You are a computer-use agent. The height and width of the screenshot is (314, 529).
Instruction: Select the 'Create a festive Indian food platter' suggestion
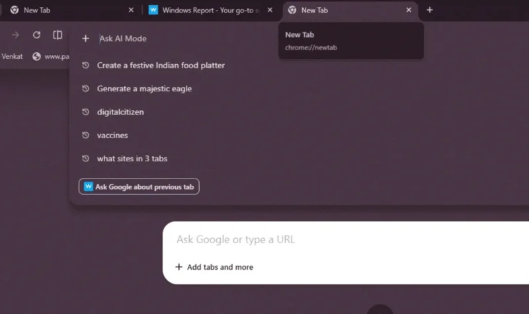pyautogui.click(x=161, y=65)
